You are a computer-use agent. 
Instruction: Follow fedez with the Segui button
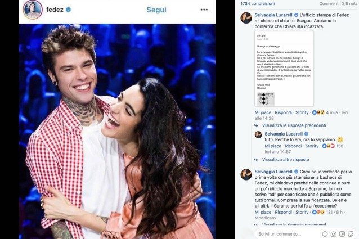click(x=156, y=10)
